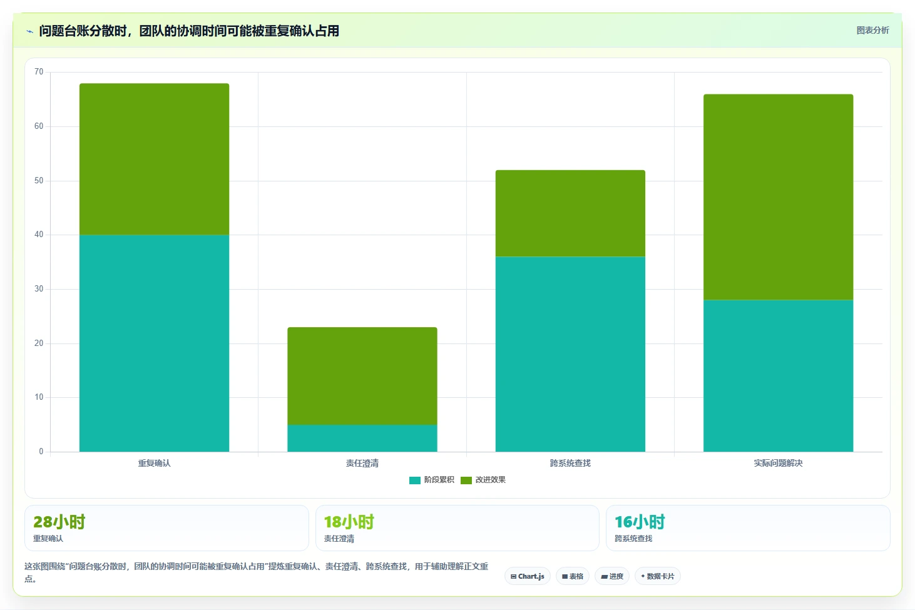Image resolution: width=915 pixels, height=610 pixels.
Task: Select the green bar segment for 实际问题解决
Action: [778, 197]
